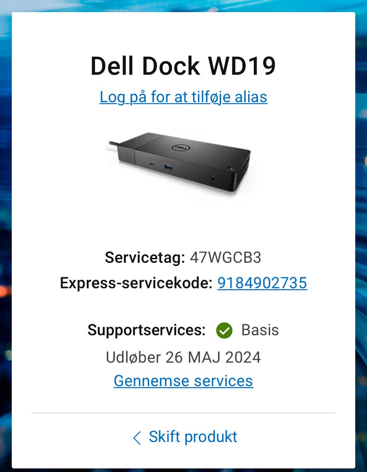Click the expiry date Udløber 26 MAJ 2024
The image size is (367, 472).
click(x=183, y=357)
